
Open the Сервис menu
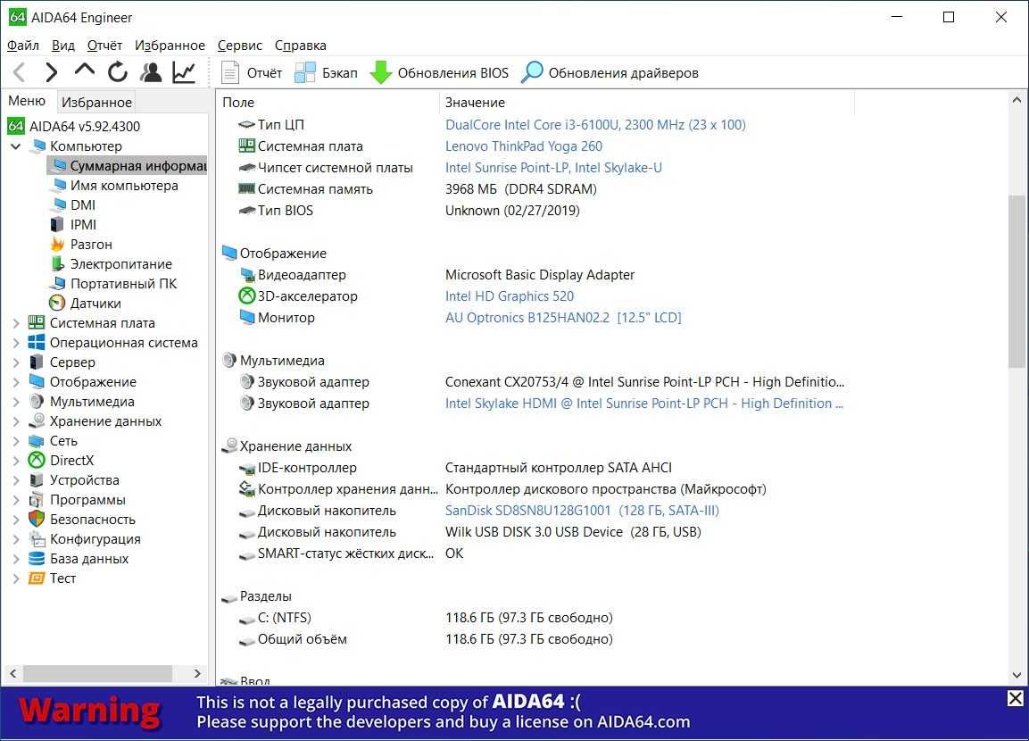click(239, 46)
